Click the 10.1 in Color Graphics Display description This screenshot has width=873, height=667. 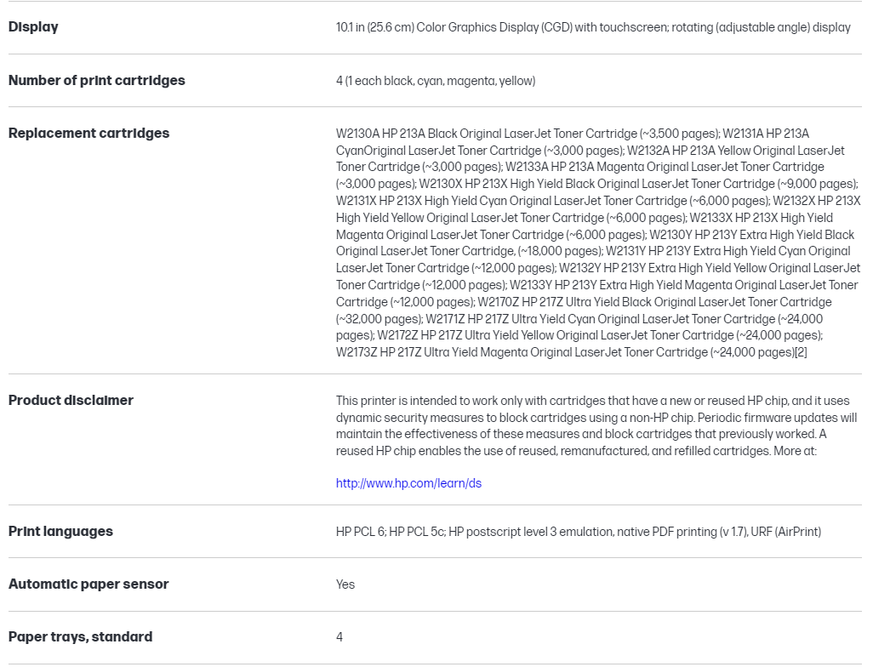pos(593,27)
